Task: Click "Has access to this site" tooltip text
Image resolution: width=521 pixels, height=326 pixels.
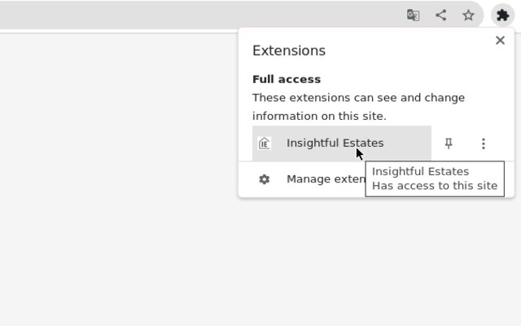Action: pos(435,185)
